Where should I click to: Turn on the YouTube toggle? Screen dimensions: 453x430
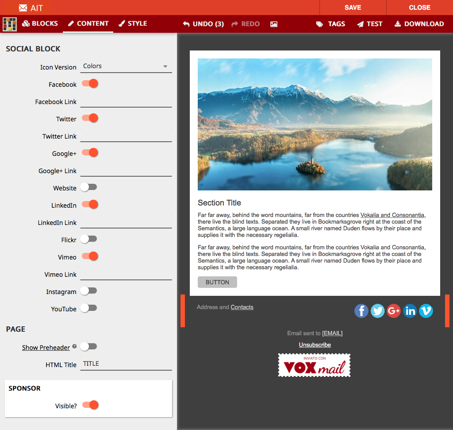click(88, 308)
